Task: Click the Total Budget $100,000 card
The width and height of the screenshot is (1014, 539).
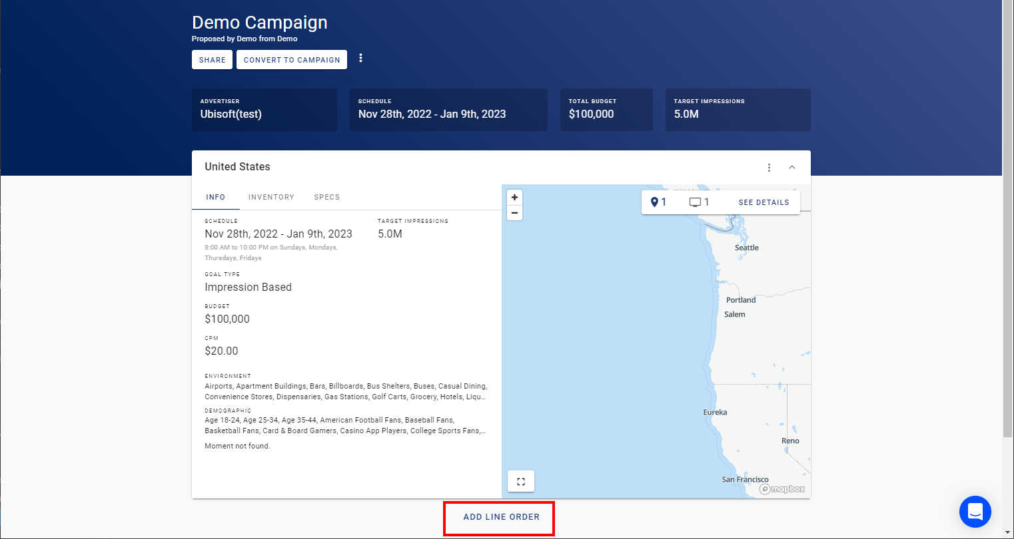Action: coord(606,110)
